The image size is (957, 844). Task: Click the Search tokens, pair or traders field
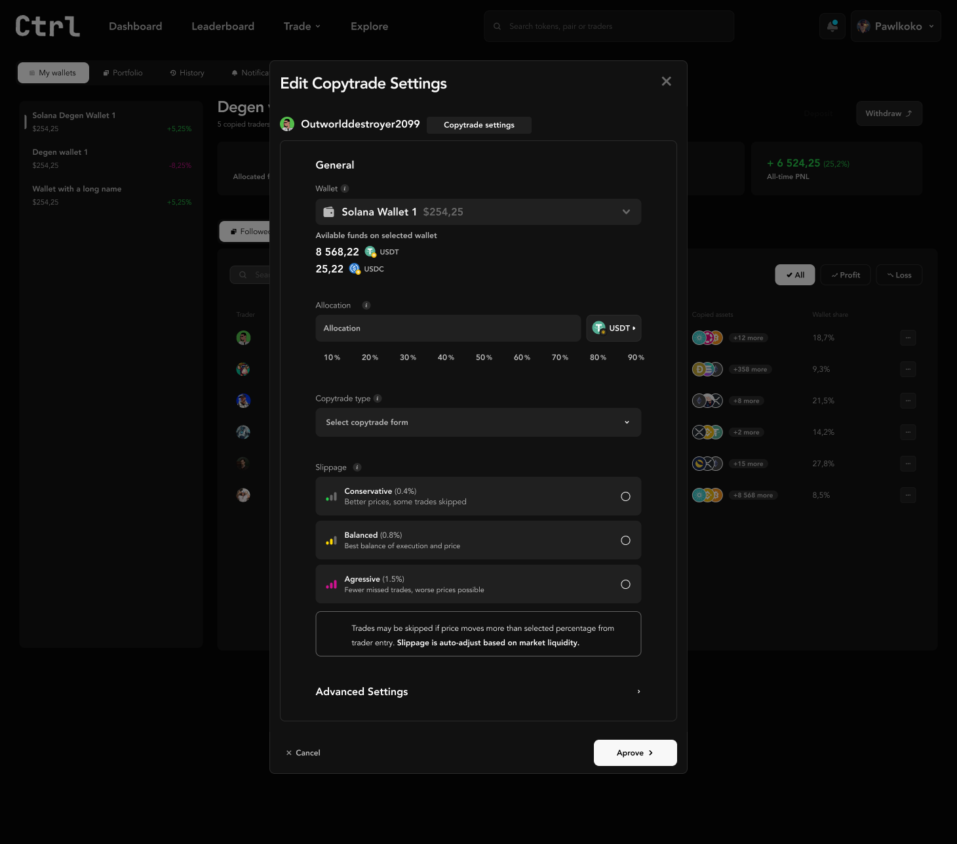click(609, 26)
